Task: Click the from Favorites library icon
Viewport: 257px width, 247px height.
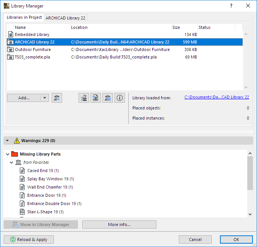Action: [x=18, y=162]
